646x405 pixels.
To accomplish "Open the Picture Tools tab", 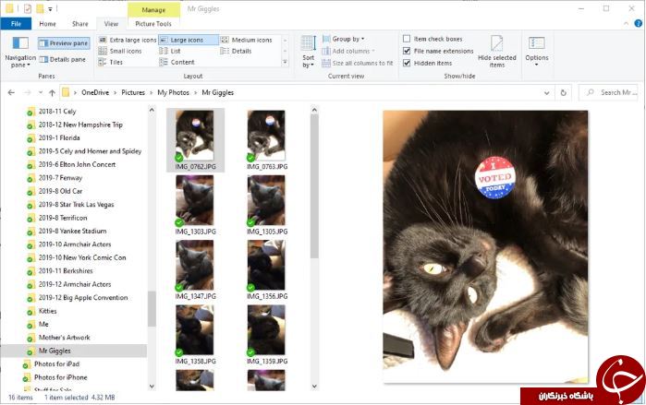I will [153, 24].
